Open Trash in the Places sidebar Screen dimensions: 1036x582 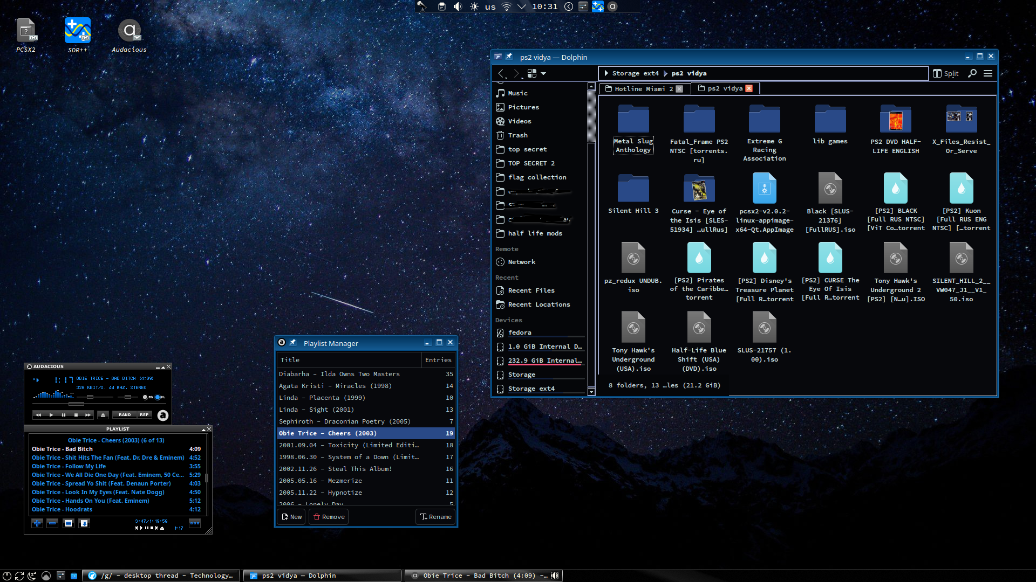[x=540, y=135]
